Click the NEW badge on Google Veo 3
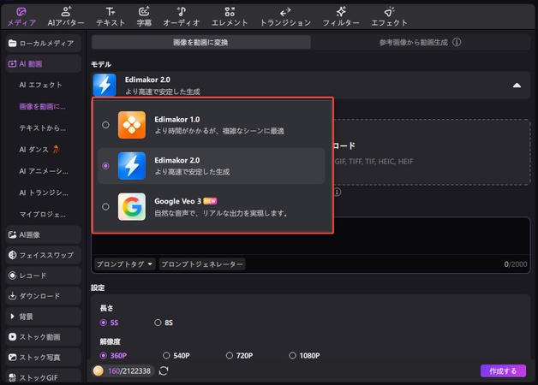 (210, 201)
